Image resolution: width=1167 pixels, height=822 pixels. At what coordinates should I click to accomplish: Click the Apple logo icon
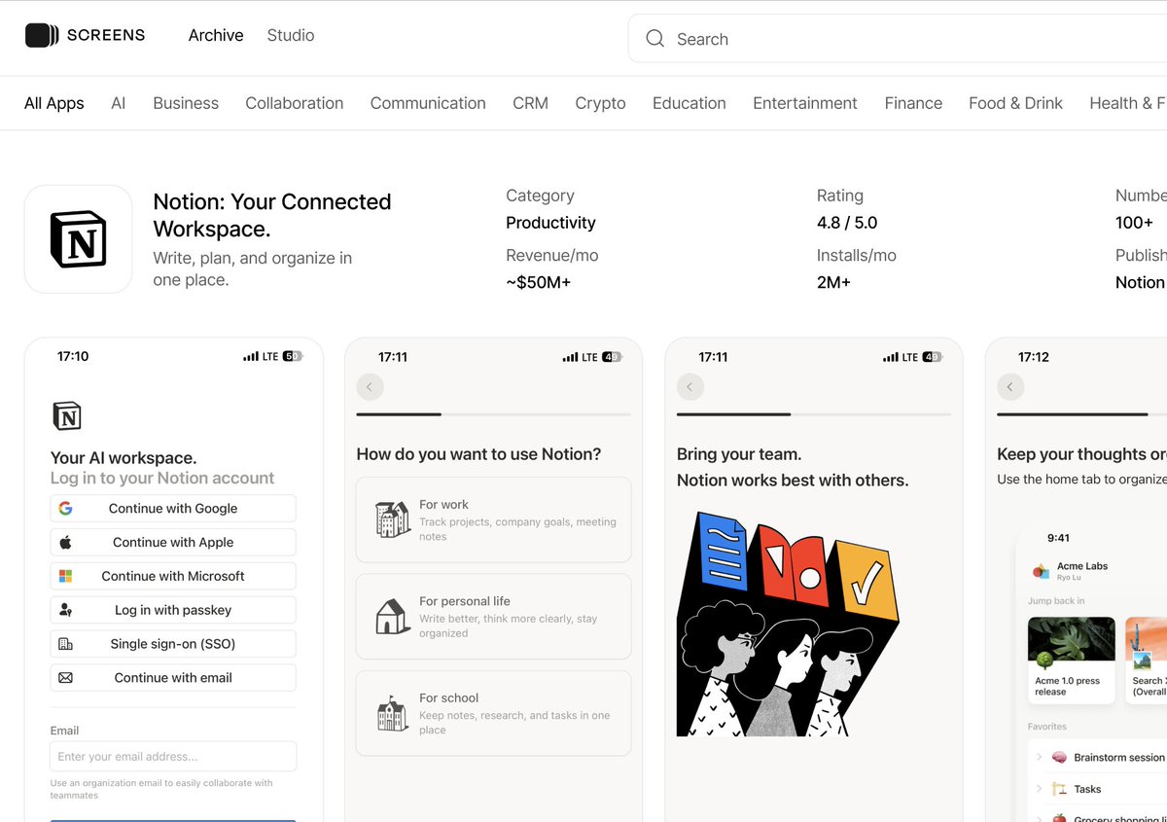[x=65, y=542]
